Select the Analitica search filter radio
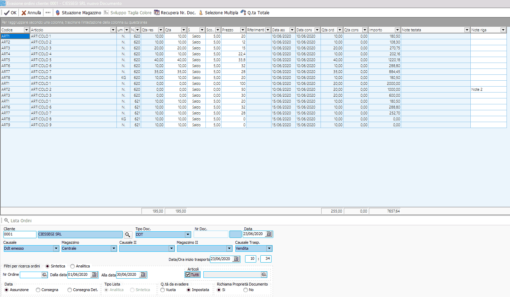 click(x=72, y=266)
